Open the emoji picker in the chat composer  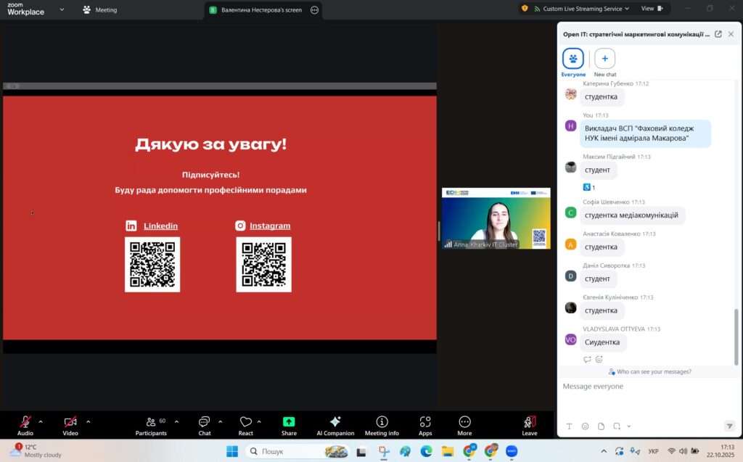585,426
